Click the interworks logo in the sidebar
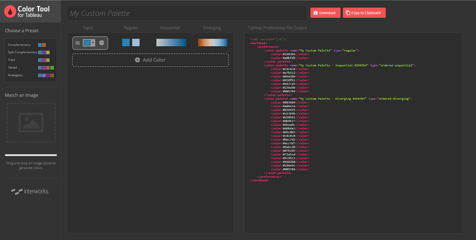Viewport: 476px width, 240px height. 30,191
